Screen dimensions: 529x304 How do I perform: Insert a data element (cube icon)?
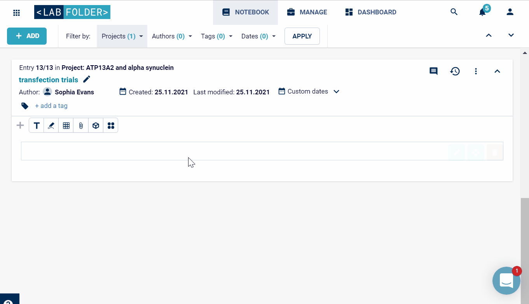click(96, 125)
